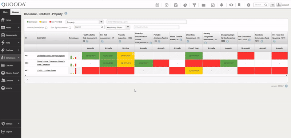
Task: Click the funnel filter icon in top toolbar
Action: pyautogui.click(x=194, y=5)
